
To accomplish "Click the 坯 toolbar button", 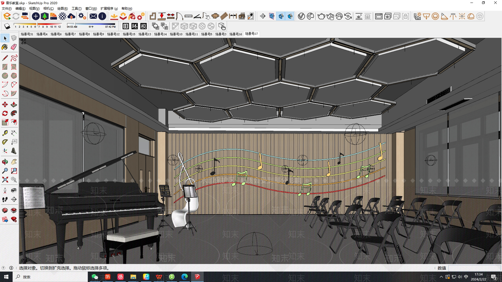I will tap(135, 26).
